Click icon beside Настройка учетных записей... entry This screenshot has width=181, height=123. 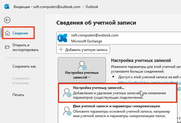tap(67, 92)
